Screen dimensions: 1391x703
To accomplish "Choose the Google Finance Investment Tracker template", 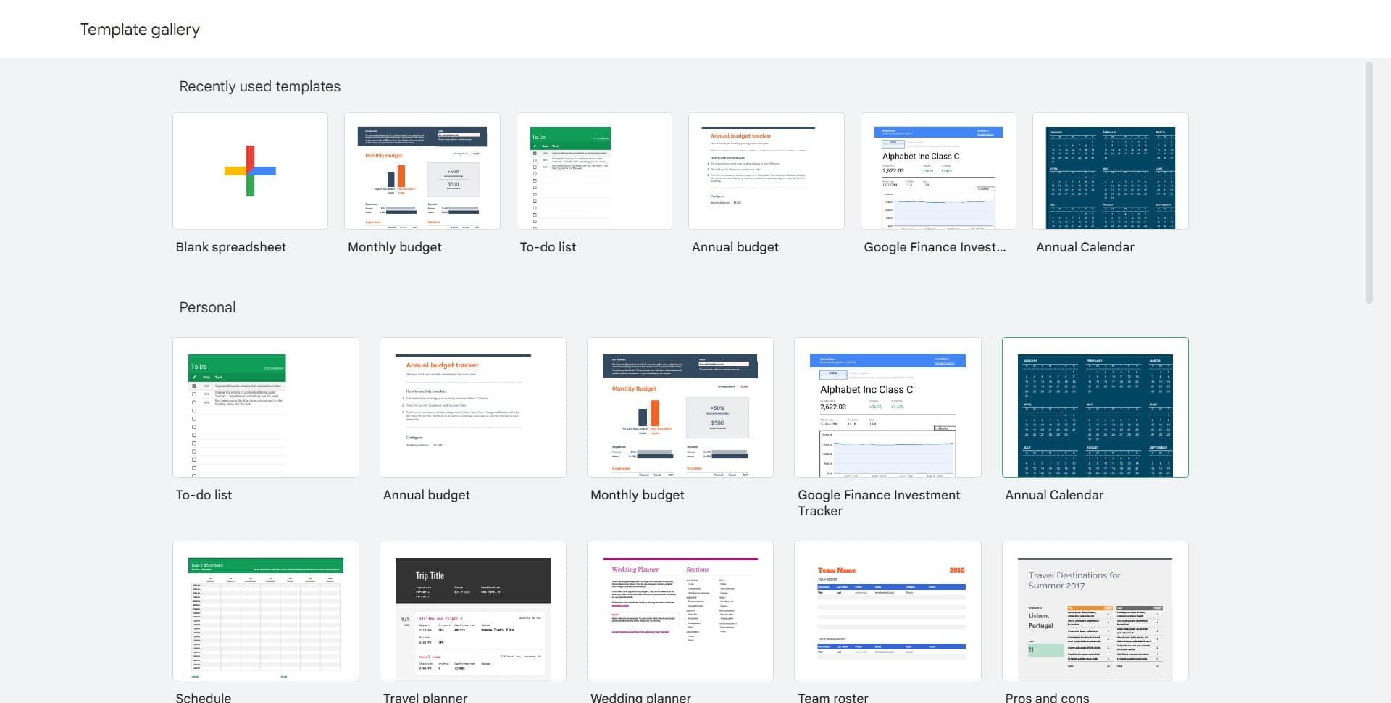I will point(887,407).
